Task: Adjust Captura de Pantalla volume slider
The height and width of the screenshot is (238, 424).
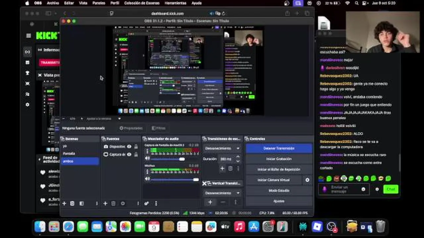Action: (175, 159)
